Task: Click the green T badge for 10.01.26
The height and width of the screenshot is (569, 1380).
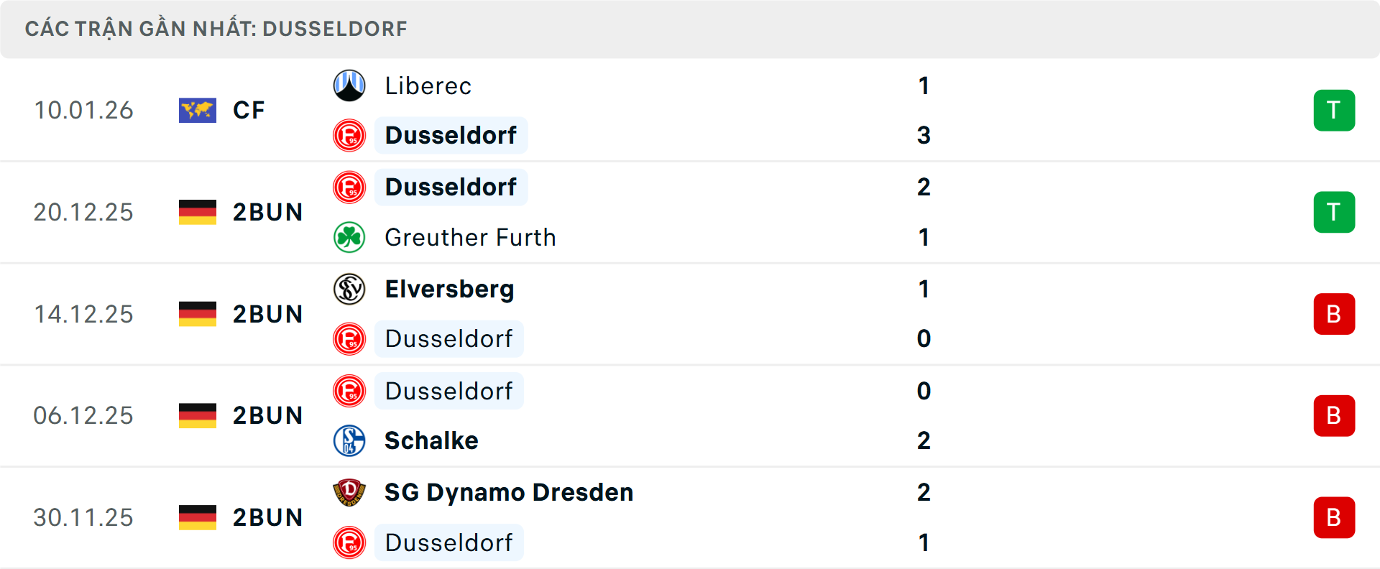Action: point(1334,110)
